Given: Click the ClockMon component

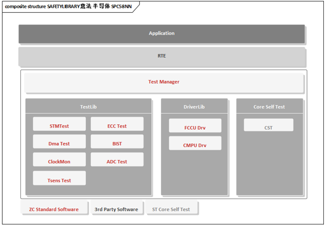Looking at the screenshot, I should [59, 159].
